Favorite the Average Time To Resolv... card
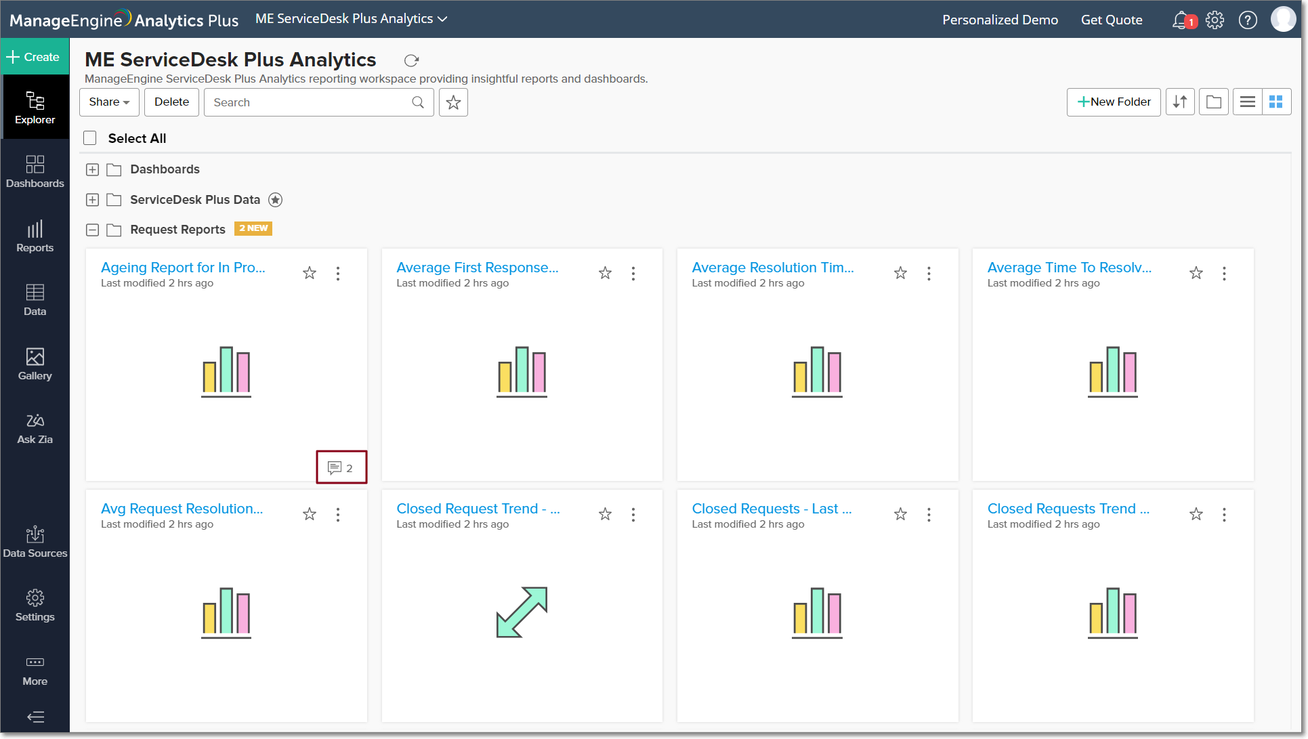1308x739 pixels. [x=1196, y=273]
